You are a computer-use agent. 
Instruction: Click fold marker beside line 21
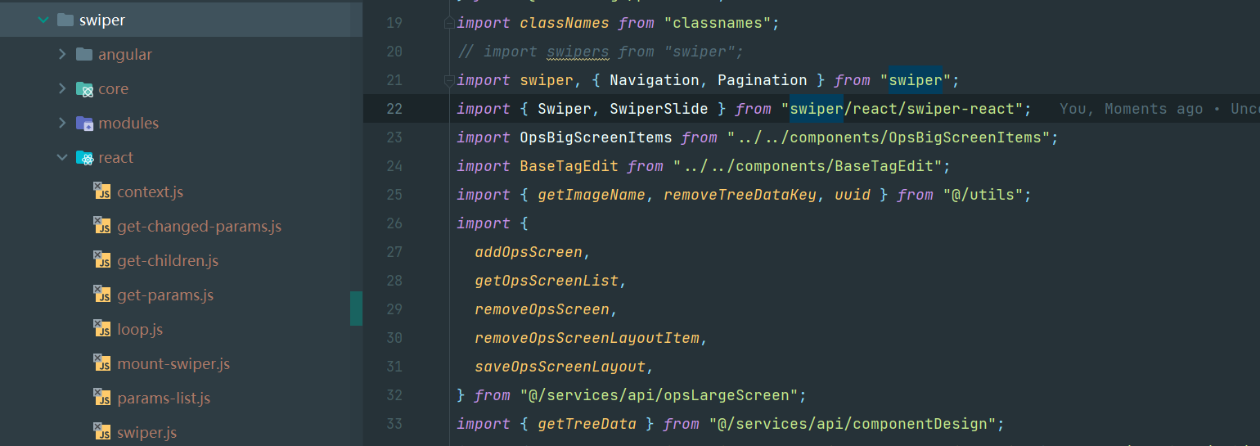click(448, 80)
